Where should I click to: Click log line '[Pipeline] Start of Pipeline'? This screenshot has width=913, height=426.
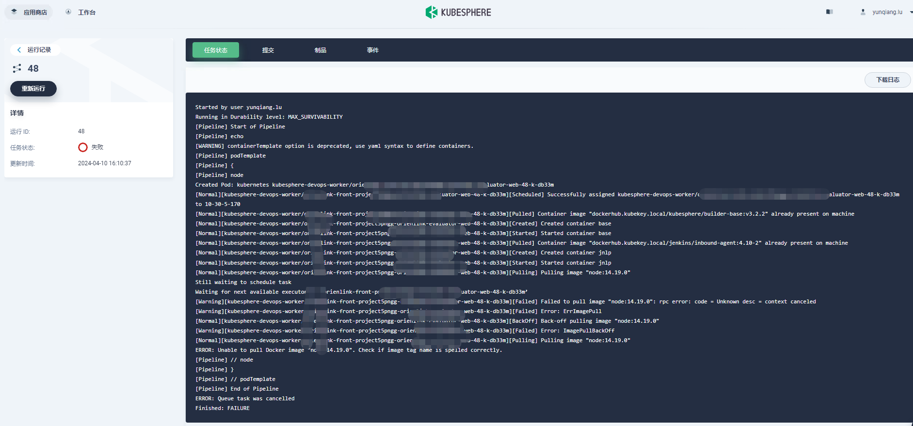point(240,126)
